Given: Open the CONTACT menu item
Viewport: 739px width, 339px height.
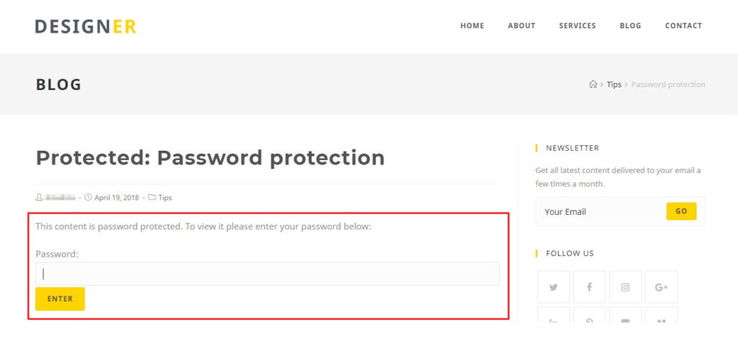Looking at the screenshot, I should (x=683, y=26).
